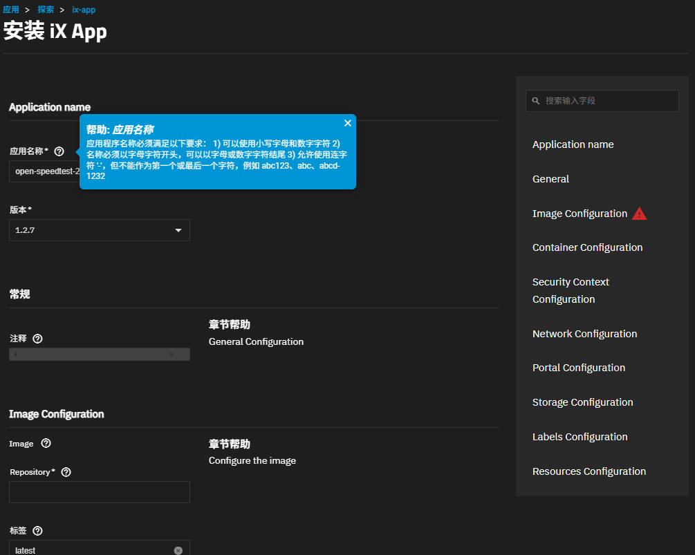Click help icon beside 注释 label
This screenshot has width=695, height=555.
(38, 339)
